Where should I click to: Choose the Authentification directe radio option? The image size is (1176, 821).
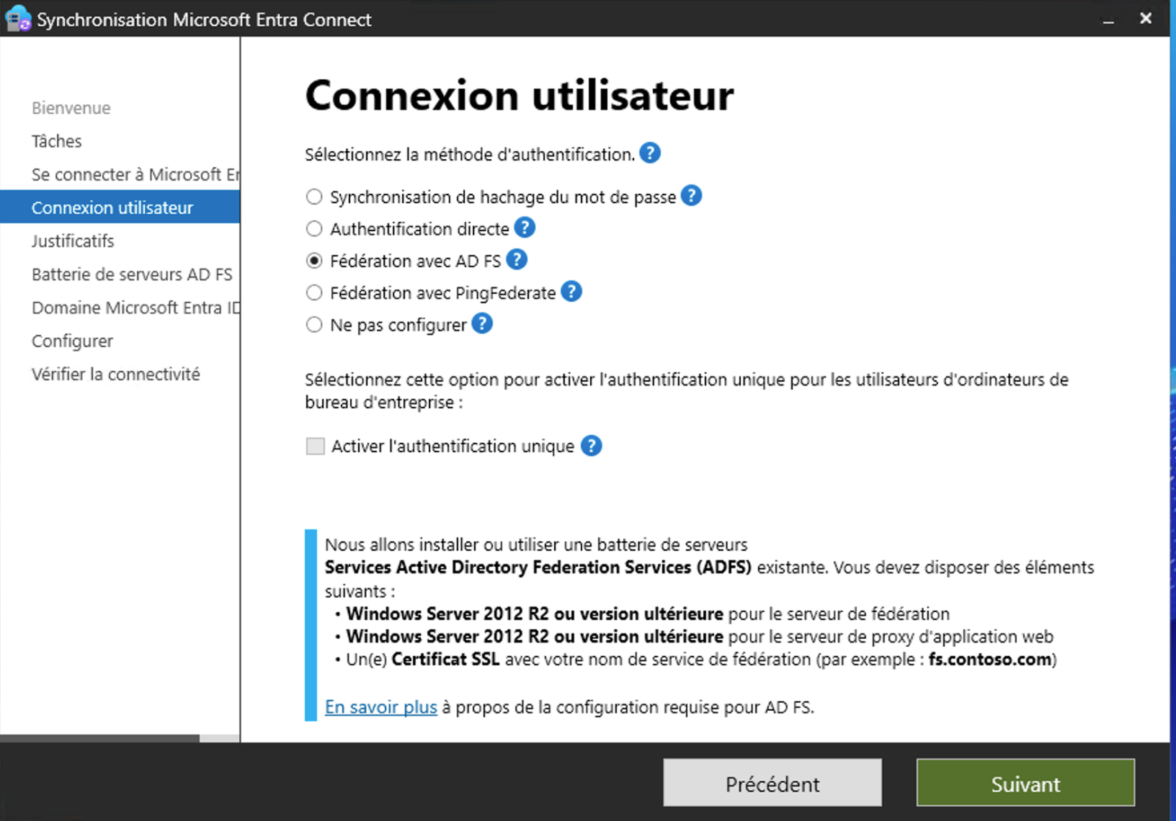point(314,229)
